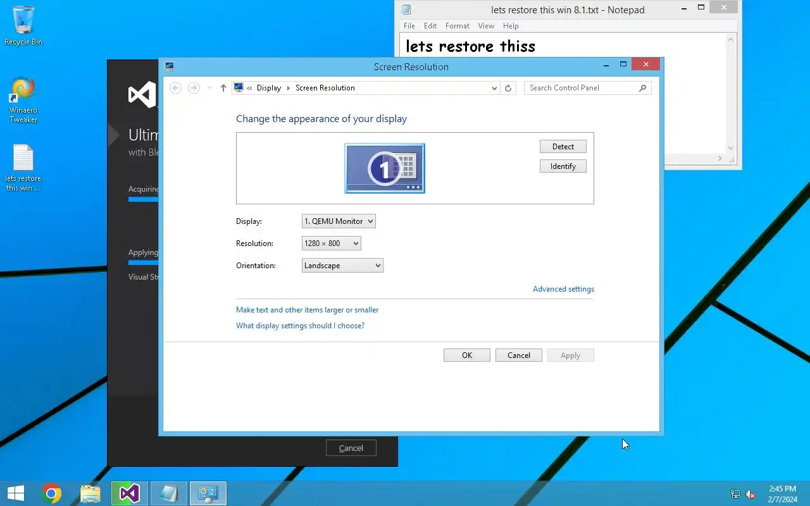Click the computer icon in address bar
Image resolution: width=810 pixels, height=506 pixels.
pyautogui.click(x=238, y=88)
